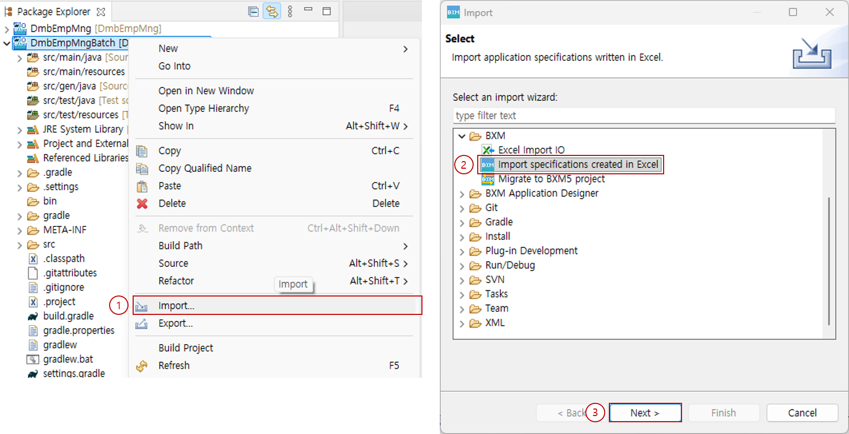Select the DmbEmpMng project icon
Image resolution: width=849 pixels, height=434 pixels.
[x=20, y=28]
